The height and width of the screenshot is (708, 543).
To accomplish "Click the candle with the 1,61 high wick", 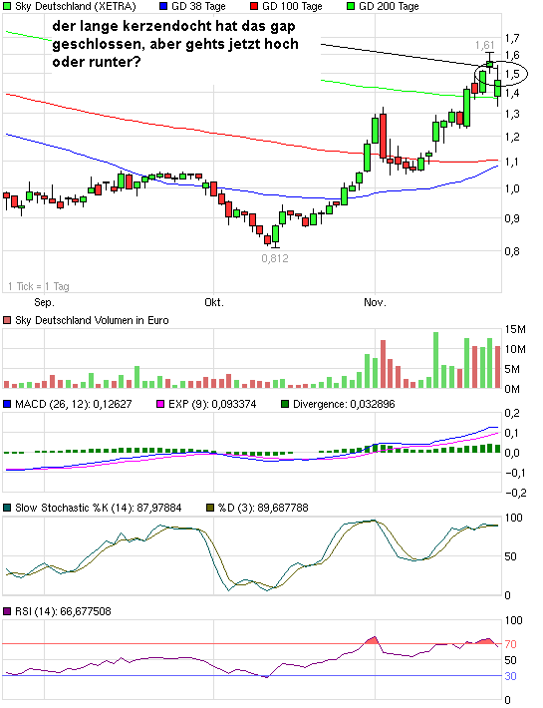I will pos(490,64).
